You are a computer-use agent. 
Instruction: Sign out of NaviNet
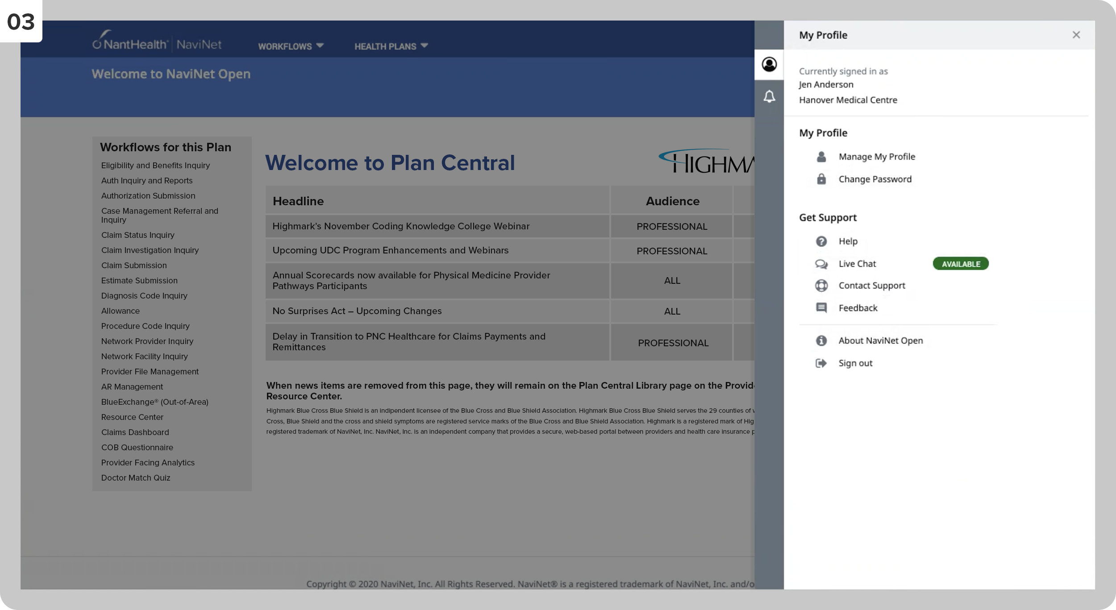pos(855,363)
